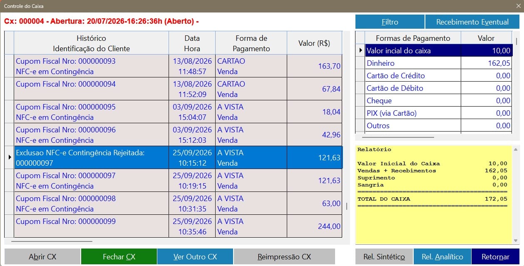Click the Data Hora column header
524x266 pixels.
pyautogui.click(x=192, y=43)
